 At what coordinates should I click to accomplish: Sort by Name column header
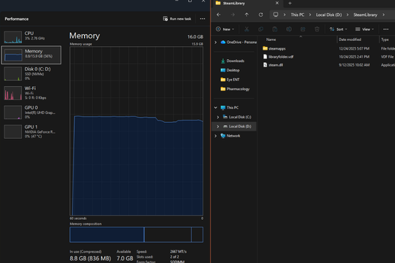[271, 39]
